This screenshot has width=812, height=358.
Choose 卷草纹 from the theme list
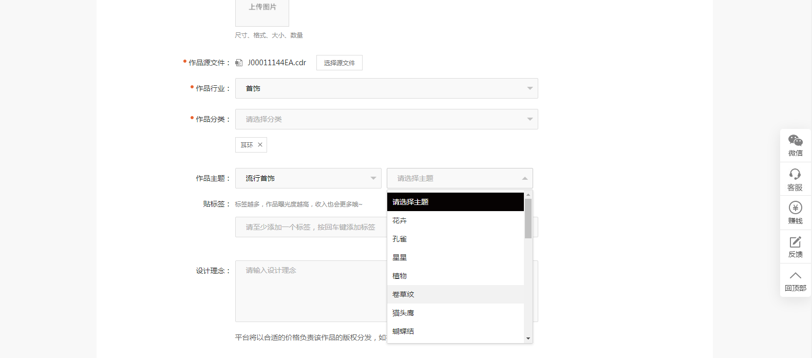coord(456,294)
